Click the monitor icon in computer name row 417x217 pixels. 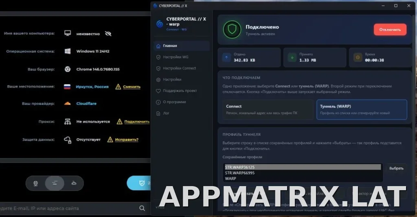point(68,33)
